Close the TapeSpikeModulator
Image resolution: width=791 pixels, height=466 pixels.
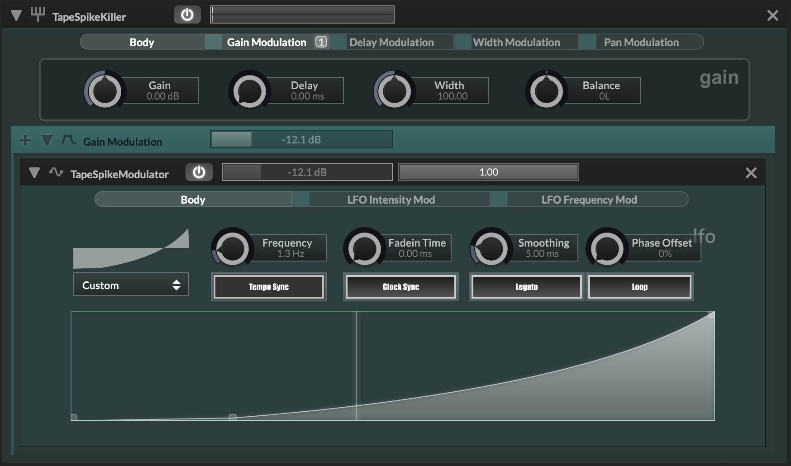pyautogui.click(x=751, y=172)
